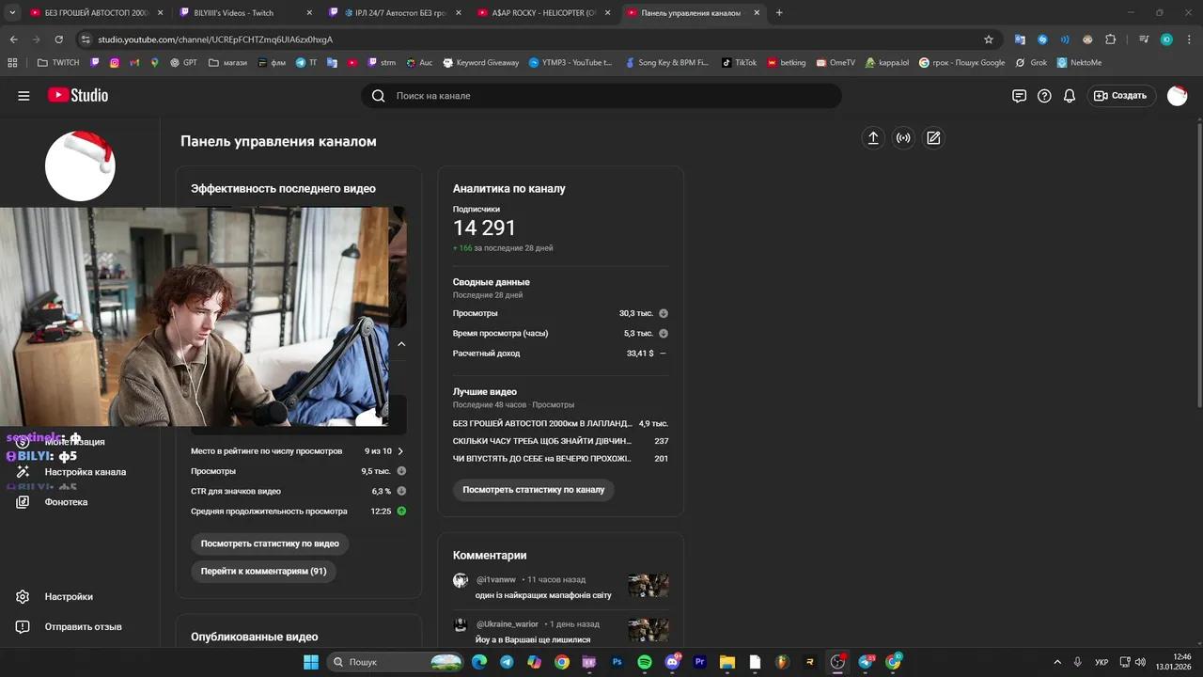Open the YouTube Studio hamburger menu

[23, 96]
